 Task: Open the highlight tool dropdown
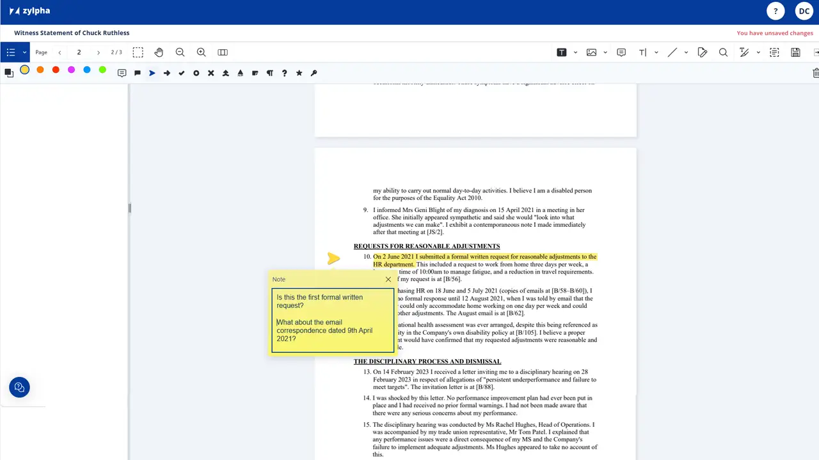pos(575,52)
